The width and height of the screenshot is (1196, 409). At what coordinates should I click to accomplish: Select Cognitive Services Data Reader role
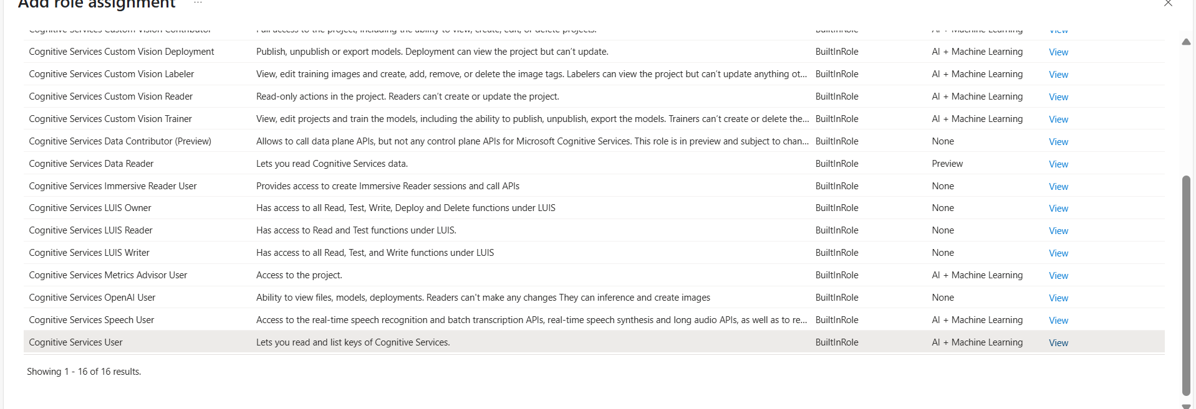pos(91,164)
